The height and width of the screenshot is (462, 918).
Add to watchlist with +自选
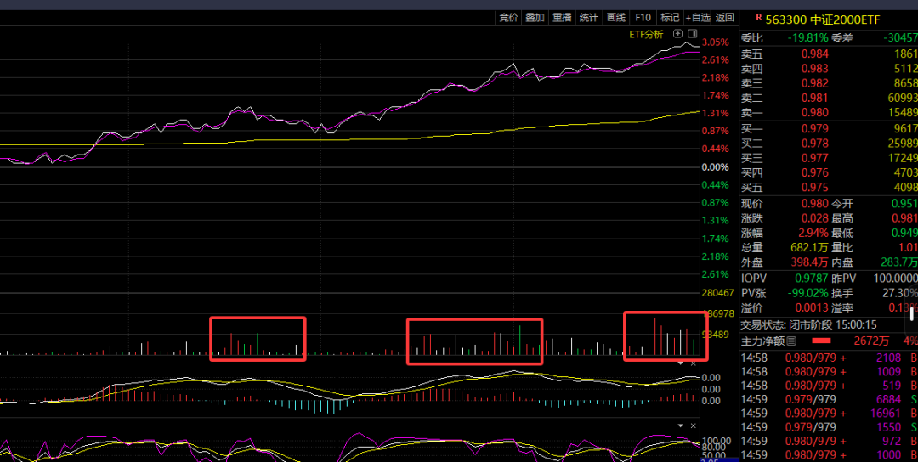point(698,18)
